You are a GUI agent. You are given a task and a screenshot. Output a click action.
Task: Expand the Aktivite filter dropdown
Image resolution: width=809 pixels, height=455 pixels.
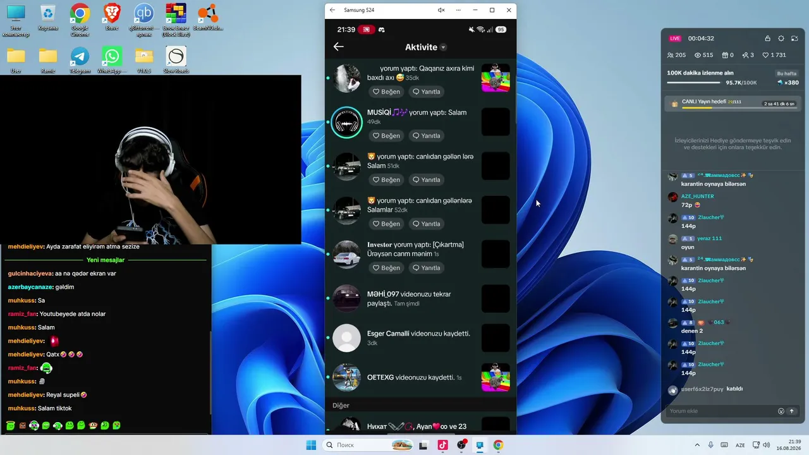click(x=443, y=47)
